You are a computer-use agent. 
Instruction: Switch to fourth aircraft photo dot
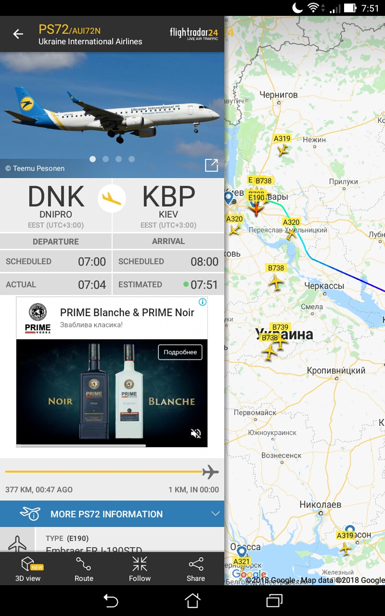pos(131,159)
